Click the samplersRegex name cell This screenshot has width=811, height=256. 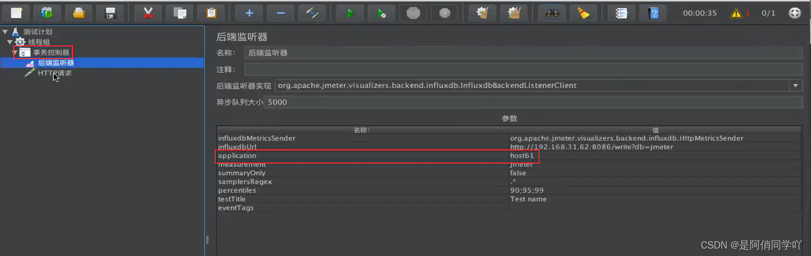pos(363,182)
